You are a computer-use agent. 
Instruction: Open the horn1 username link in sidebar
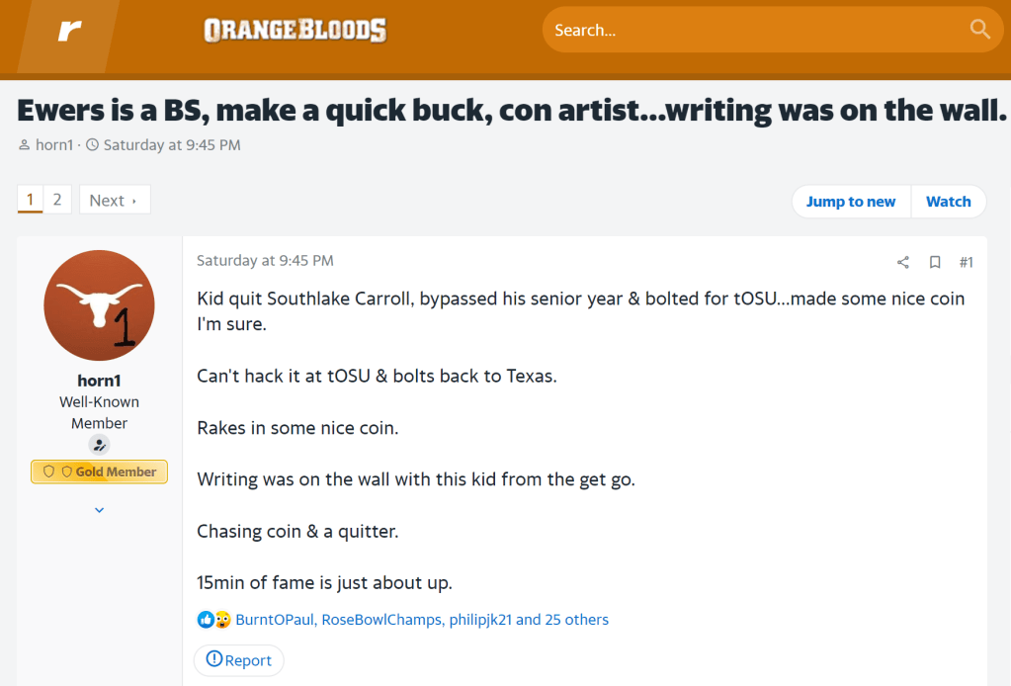pos(99,381)
